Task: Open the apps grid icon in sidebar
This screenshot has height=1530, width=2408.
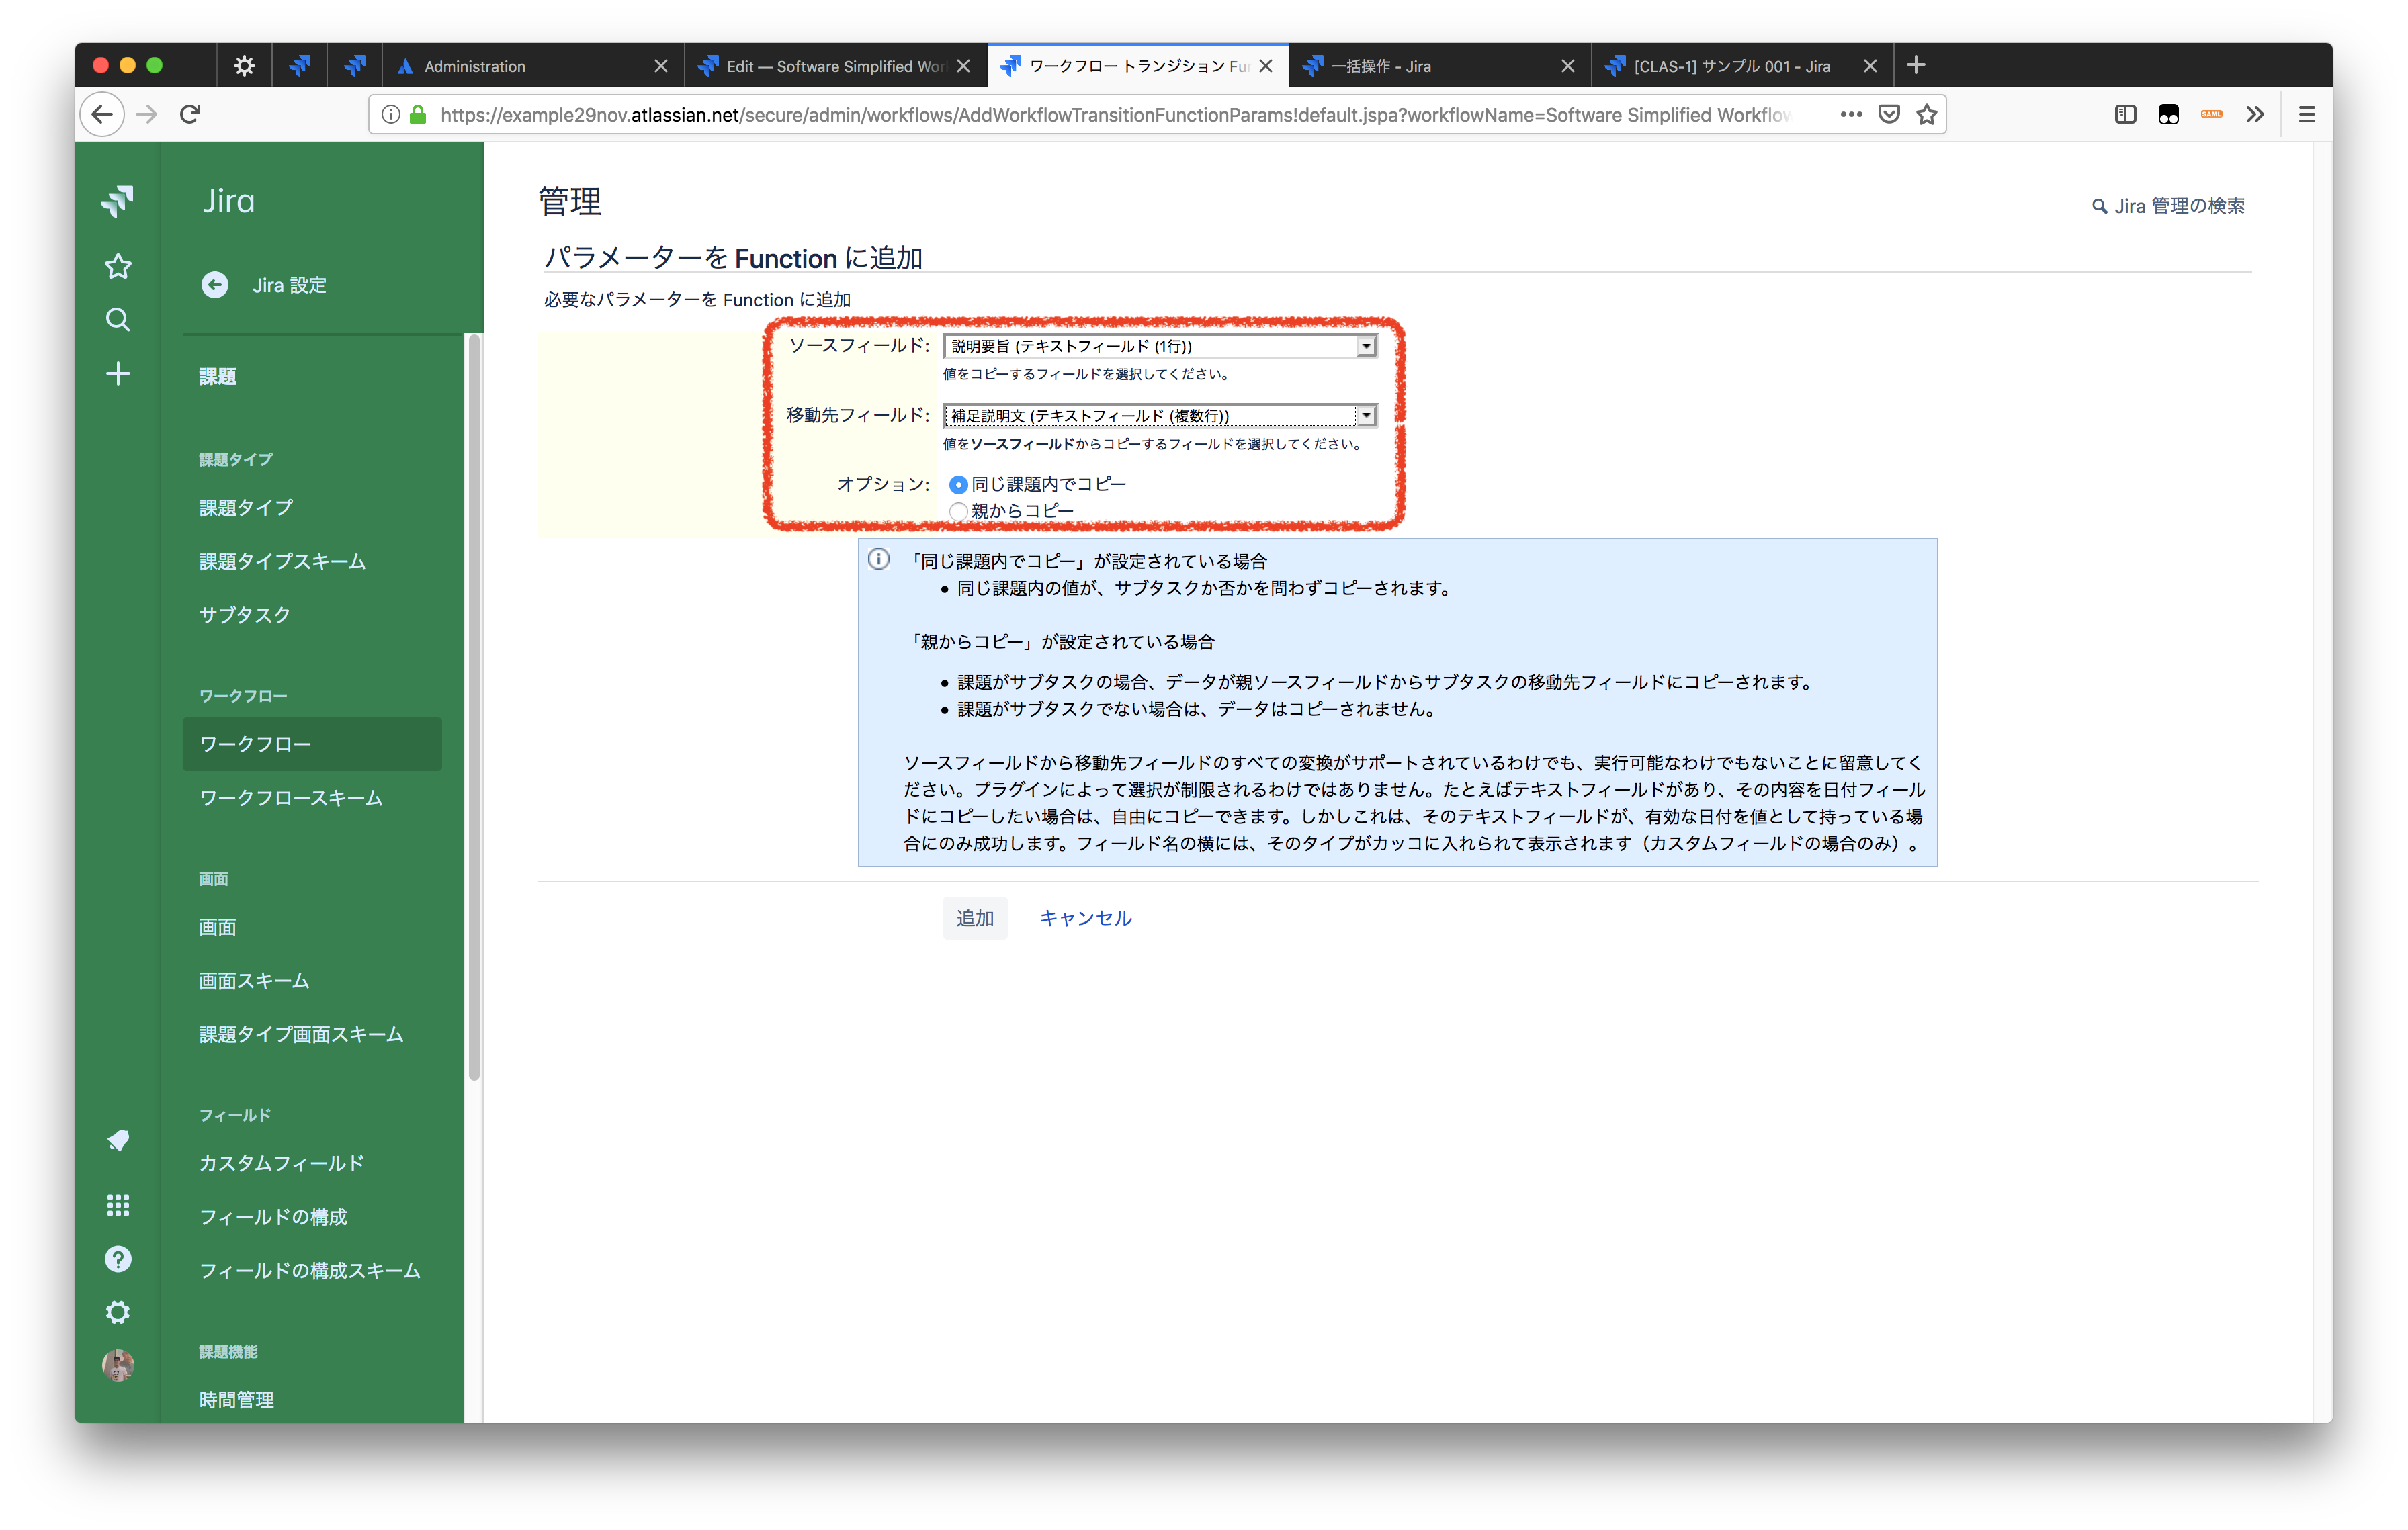Action: tap(118, 1205)
